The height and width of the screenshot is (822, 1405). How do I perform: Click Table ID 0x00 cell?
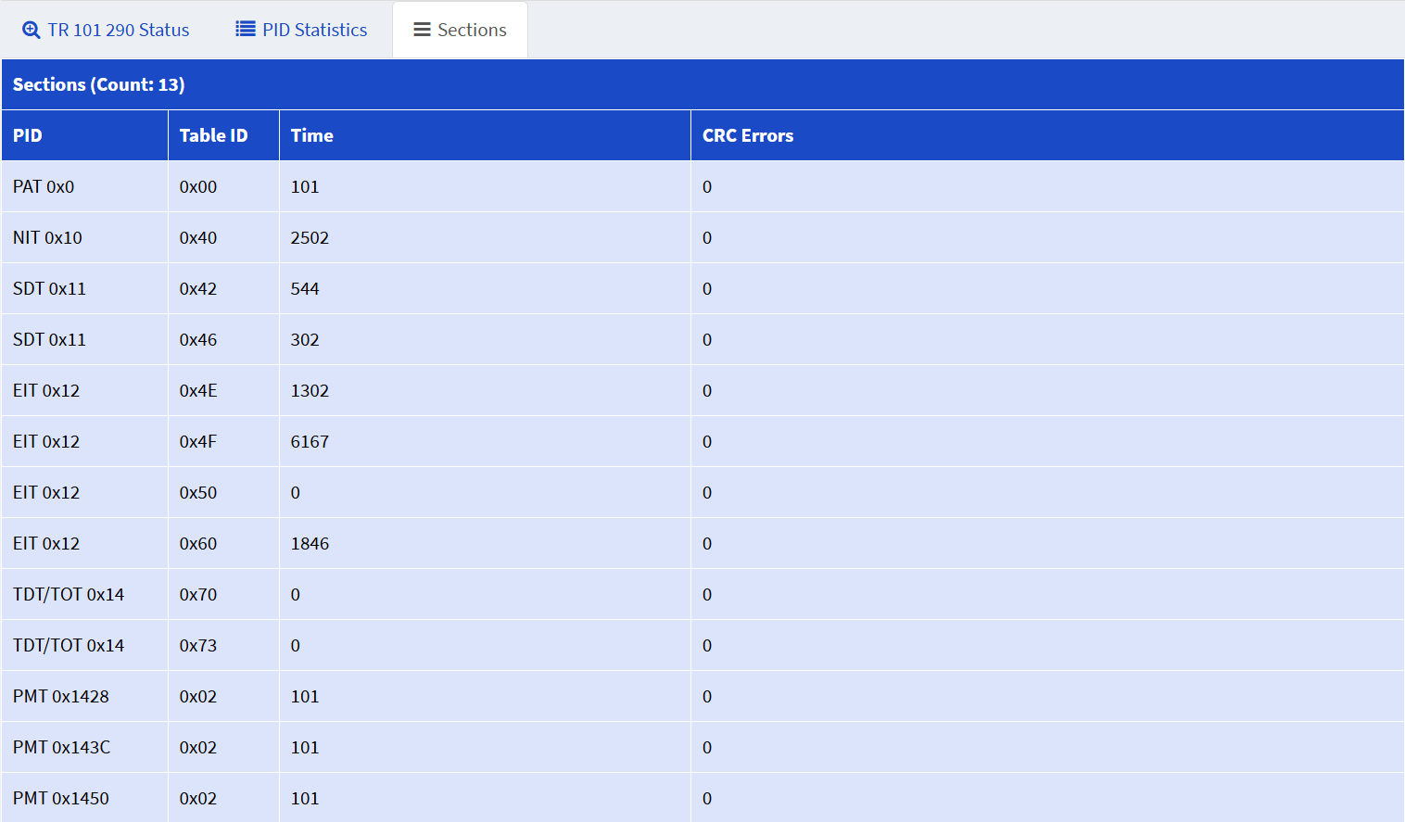coord(223,186)
